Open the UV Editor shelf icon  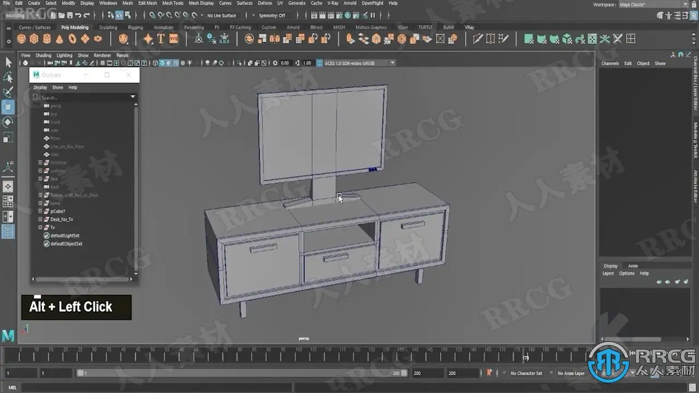tap(593, 39)
